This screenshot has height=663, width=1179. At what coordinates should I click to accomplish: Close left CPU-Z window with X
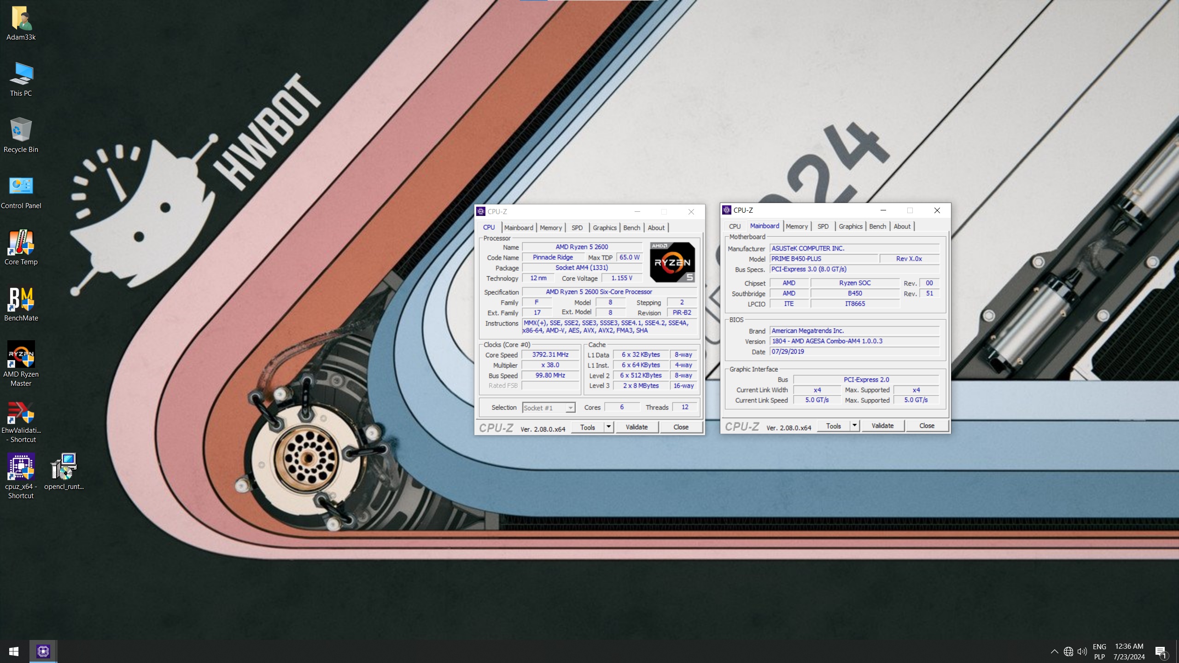tap(691, 212)
